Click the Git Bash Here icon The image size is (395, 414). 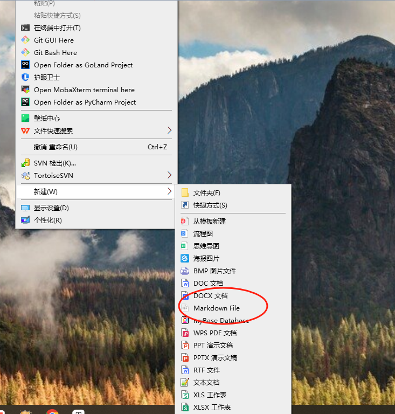[x=25, y=52]
